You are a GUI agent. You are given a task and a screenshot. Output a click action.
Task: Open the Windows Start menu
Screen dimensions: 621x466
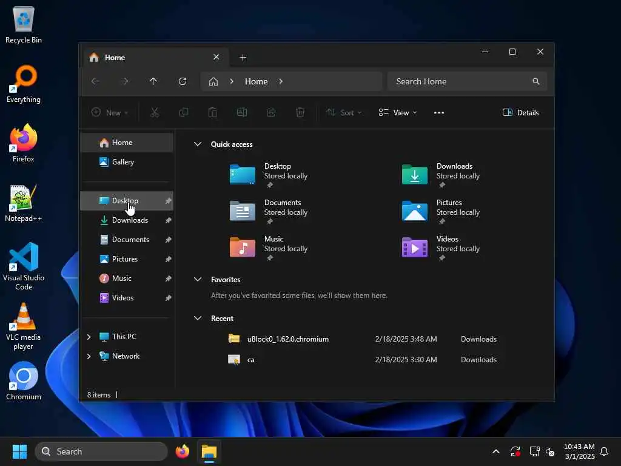[19, 451]
